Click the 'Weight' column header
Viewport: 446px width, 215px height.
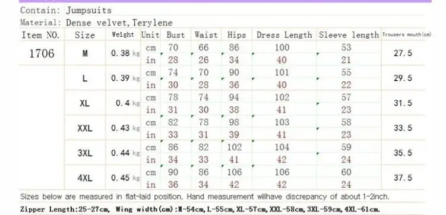123,34
